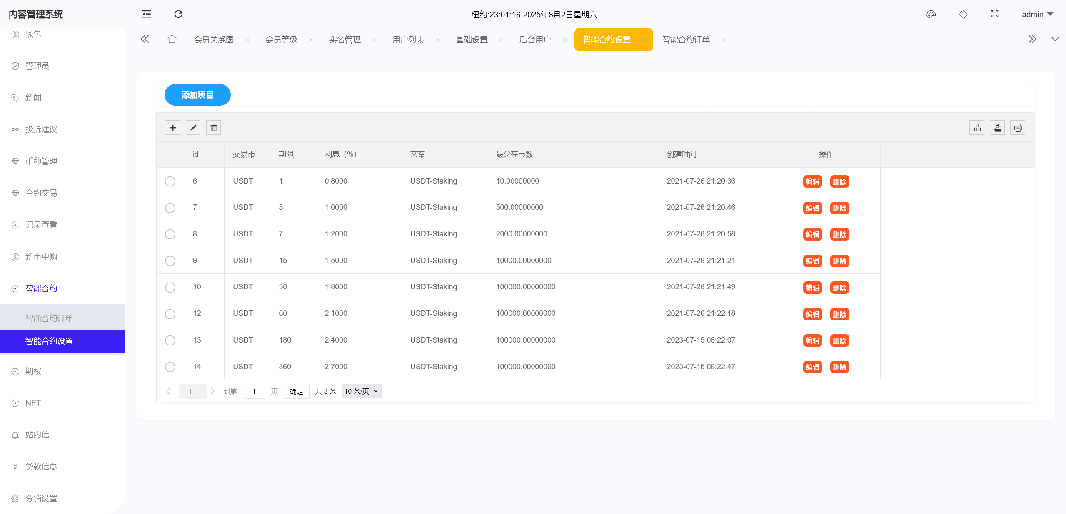This screenshot has height=514, width=1066.
Task: Open the 10 条/页 page size dropdown
Action: coord(361,391)
